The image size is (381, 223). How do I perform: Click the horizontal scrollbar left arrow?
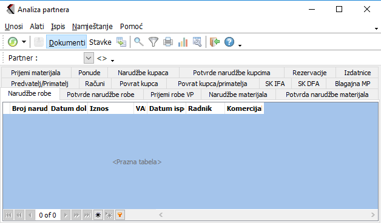[161, 215]
